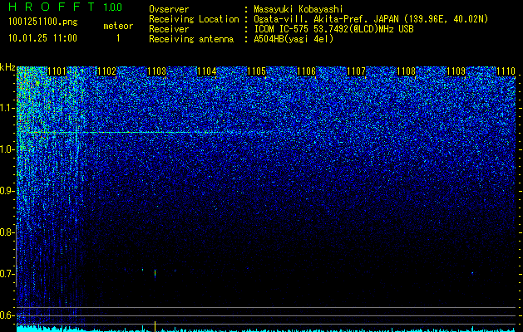Screen dimensions: 523x332
Task: Click the 1.1 kHz axis tick label
Action: coord(7,108)
